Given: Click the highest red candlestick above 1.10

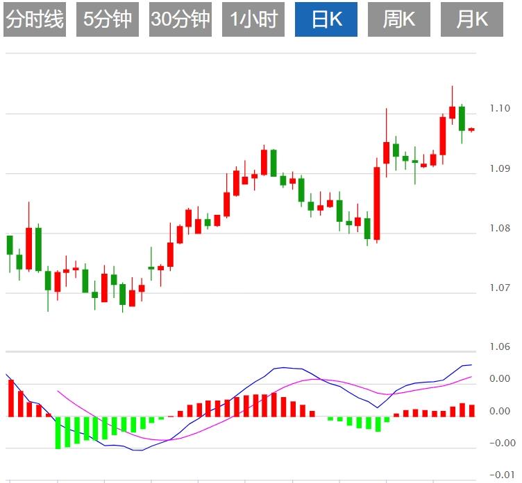Looking at the screenshot, I should point(452,112).
